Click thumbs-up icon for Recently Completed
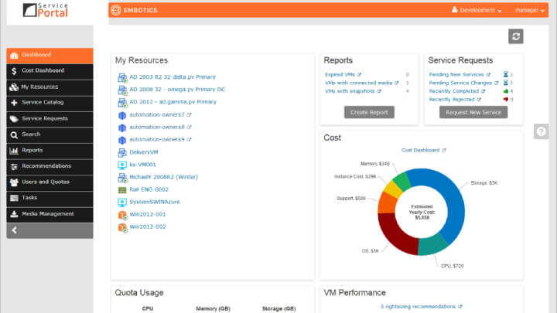557x313 pixels. coord(505,91)
